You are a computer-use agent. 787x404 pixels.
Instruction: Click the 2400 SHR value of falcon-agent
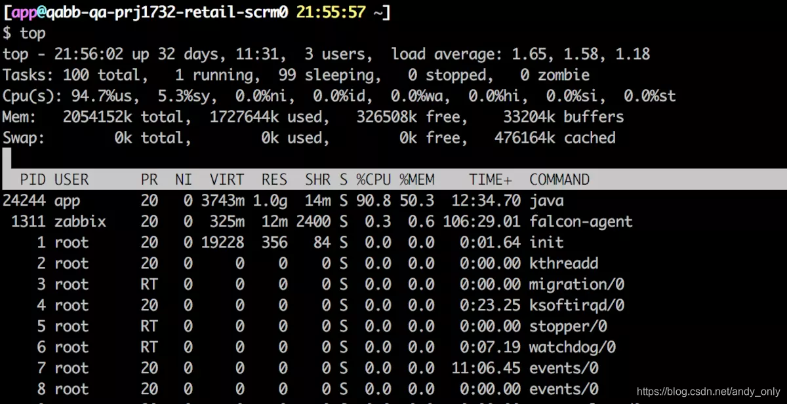[x=313, y=221]
